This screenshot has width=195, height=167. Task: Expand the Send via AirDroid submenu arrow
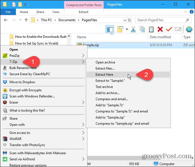click(83, 159)
